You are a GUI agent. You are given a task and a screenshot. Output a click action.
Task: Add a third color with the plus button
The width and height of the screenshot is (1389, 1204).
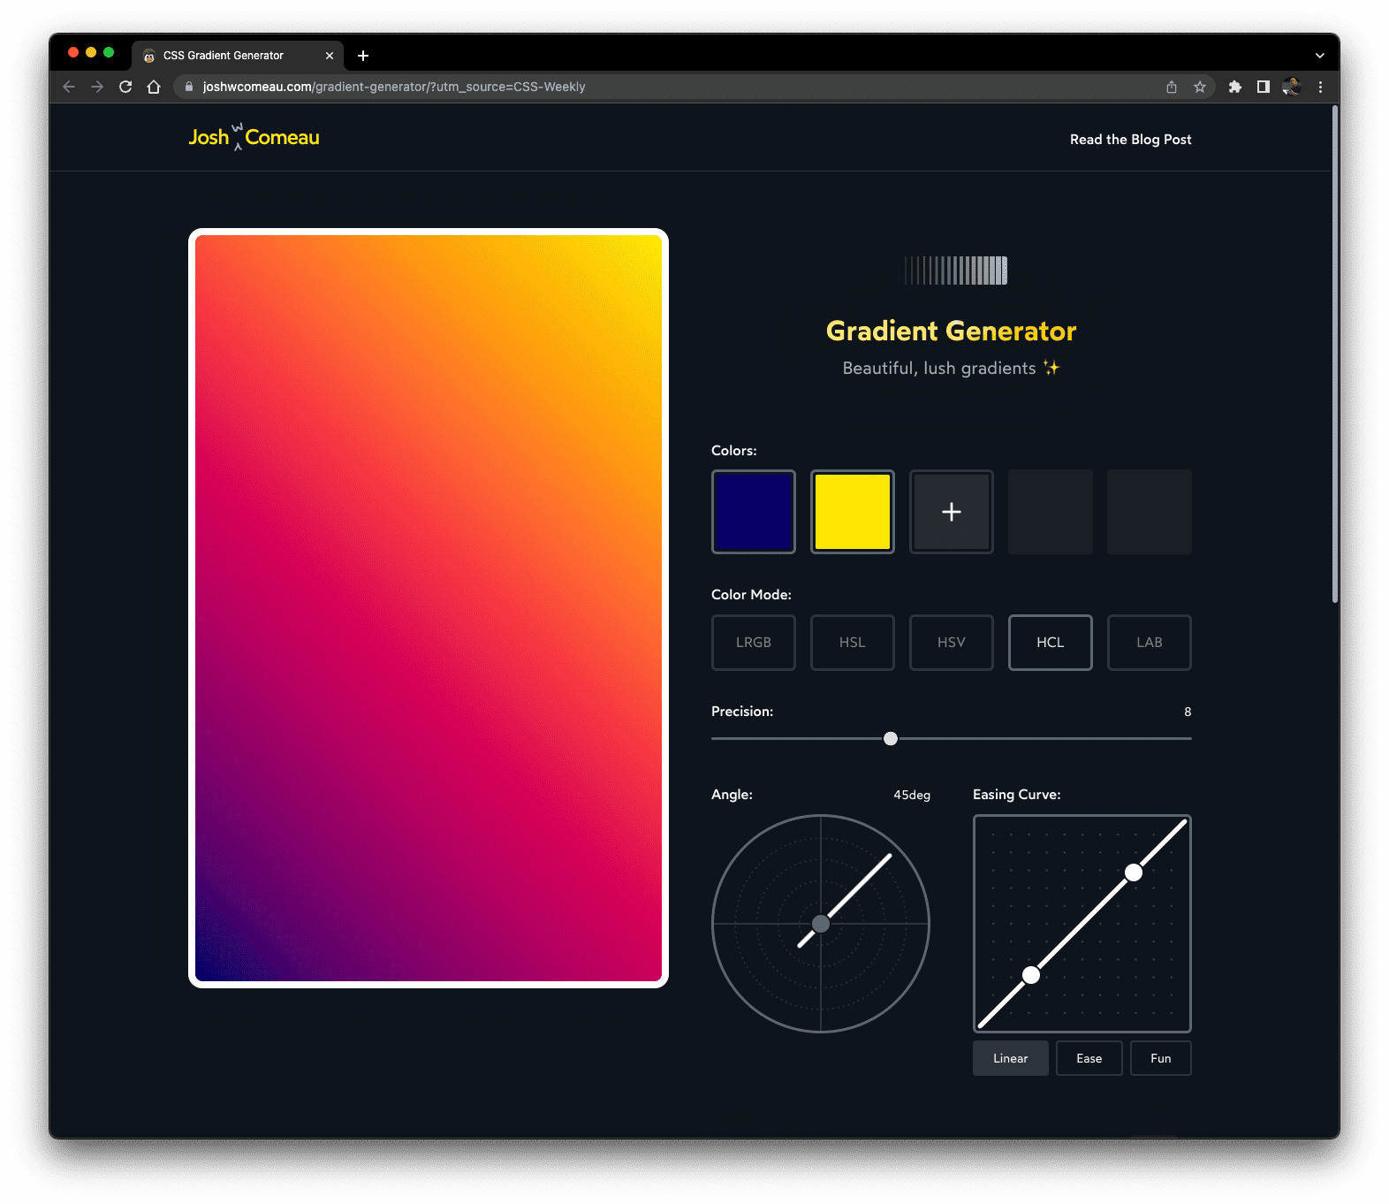952,512
